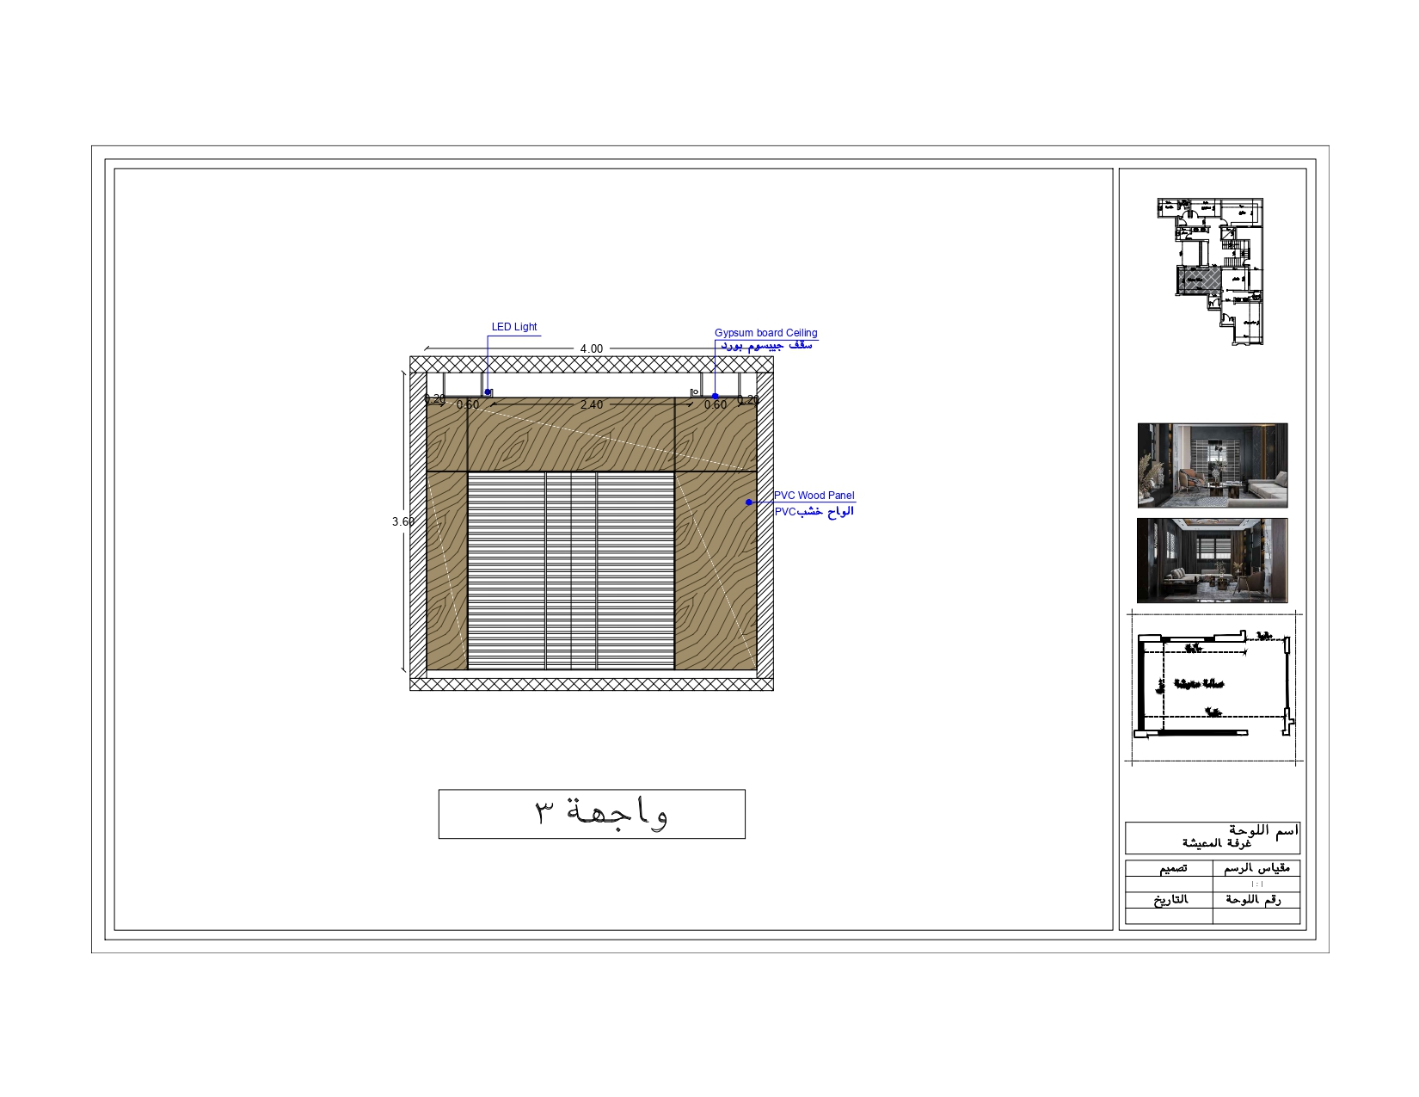The height and width of the screenshot is (1097, 1419).
Task: Click the 3.60 height dimension text
Action: [402, 521]
